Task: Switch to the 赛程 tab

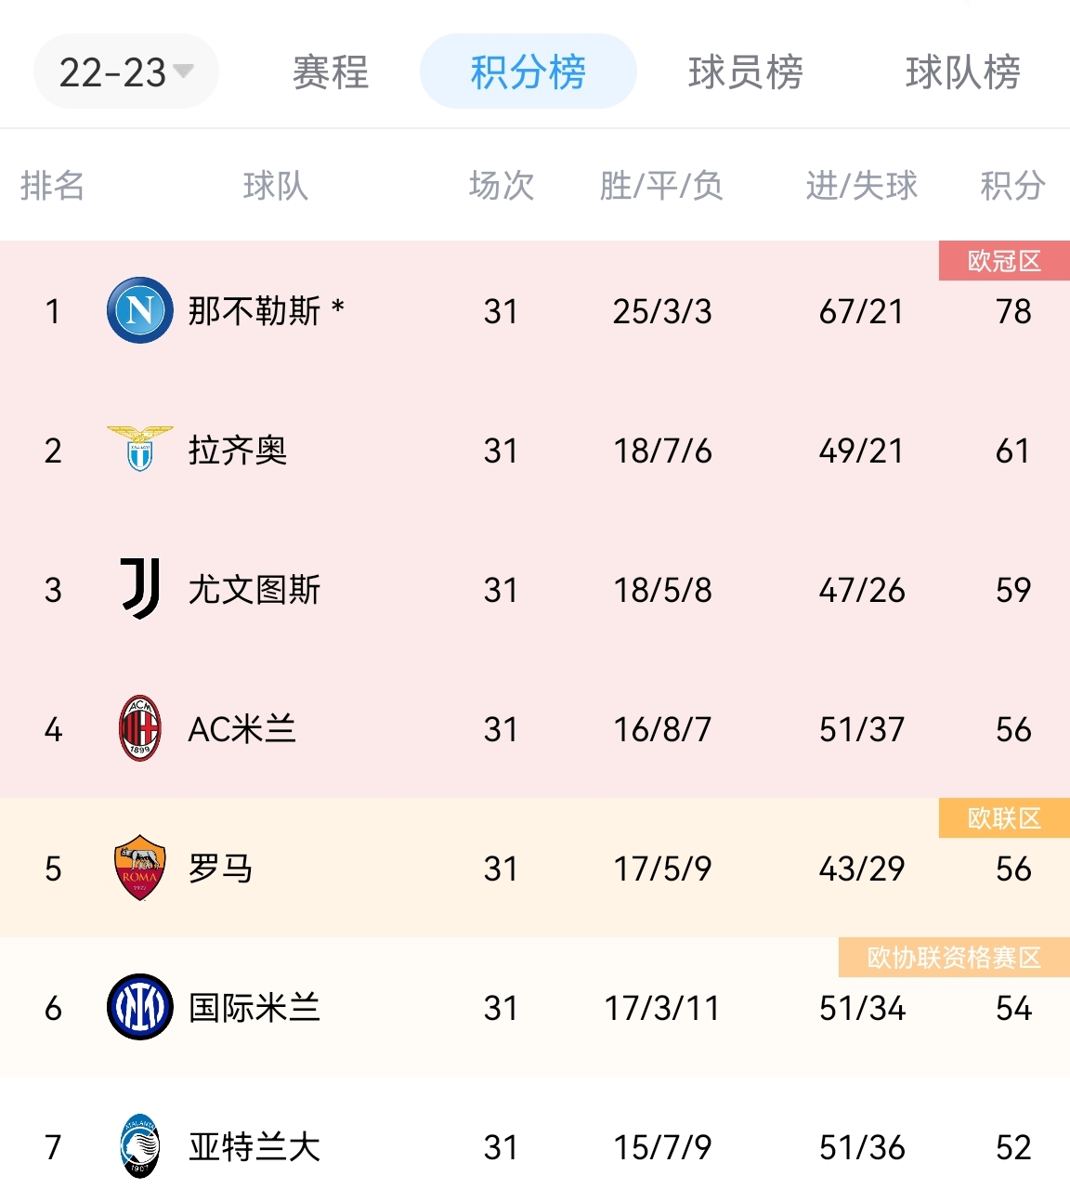Action: (331, 72)
